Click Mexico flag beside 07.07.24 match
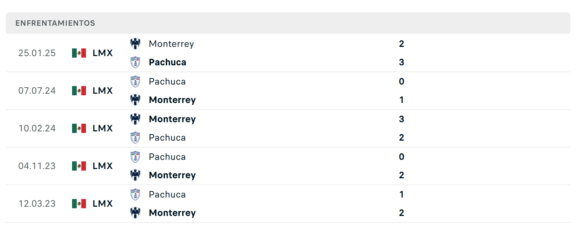 pyautogui.click(x=79, y=91)
